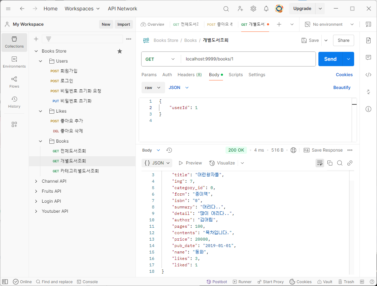377x286 pixels.
Task: Click the Import button
Action: pyautogui.click(x=124, y=24)
